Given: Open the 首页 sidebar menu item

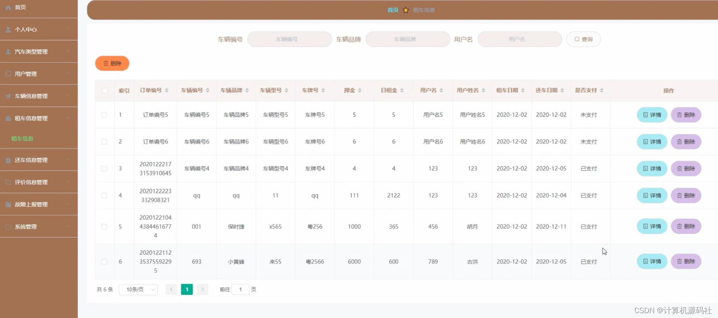Looking at the screenshot, I should pyautogui.click(x=39, y=8).
